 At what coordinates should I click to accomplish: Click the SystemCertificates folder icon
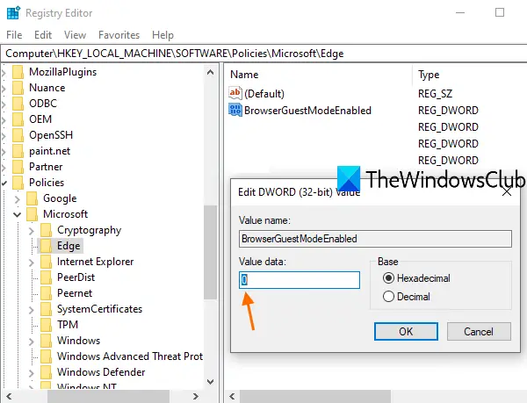[46, 309]
